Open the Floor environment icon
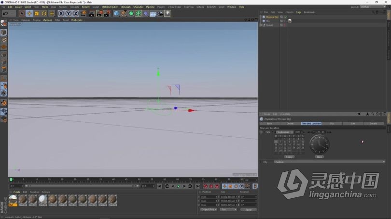This screenshot has height=219, width=391. click(153, 14)
